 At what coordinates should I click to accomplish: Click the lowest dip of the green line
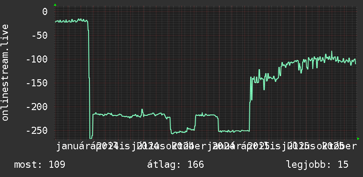tap(91, 138)
